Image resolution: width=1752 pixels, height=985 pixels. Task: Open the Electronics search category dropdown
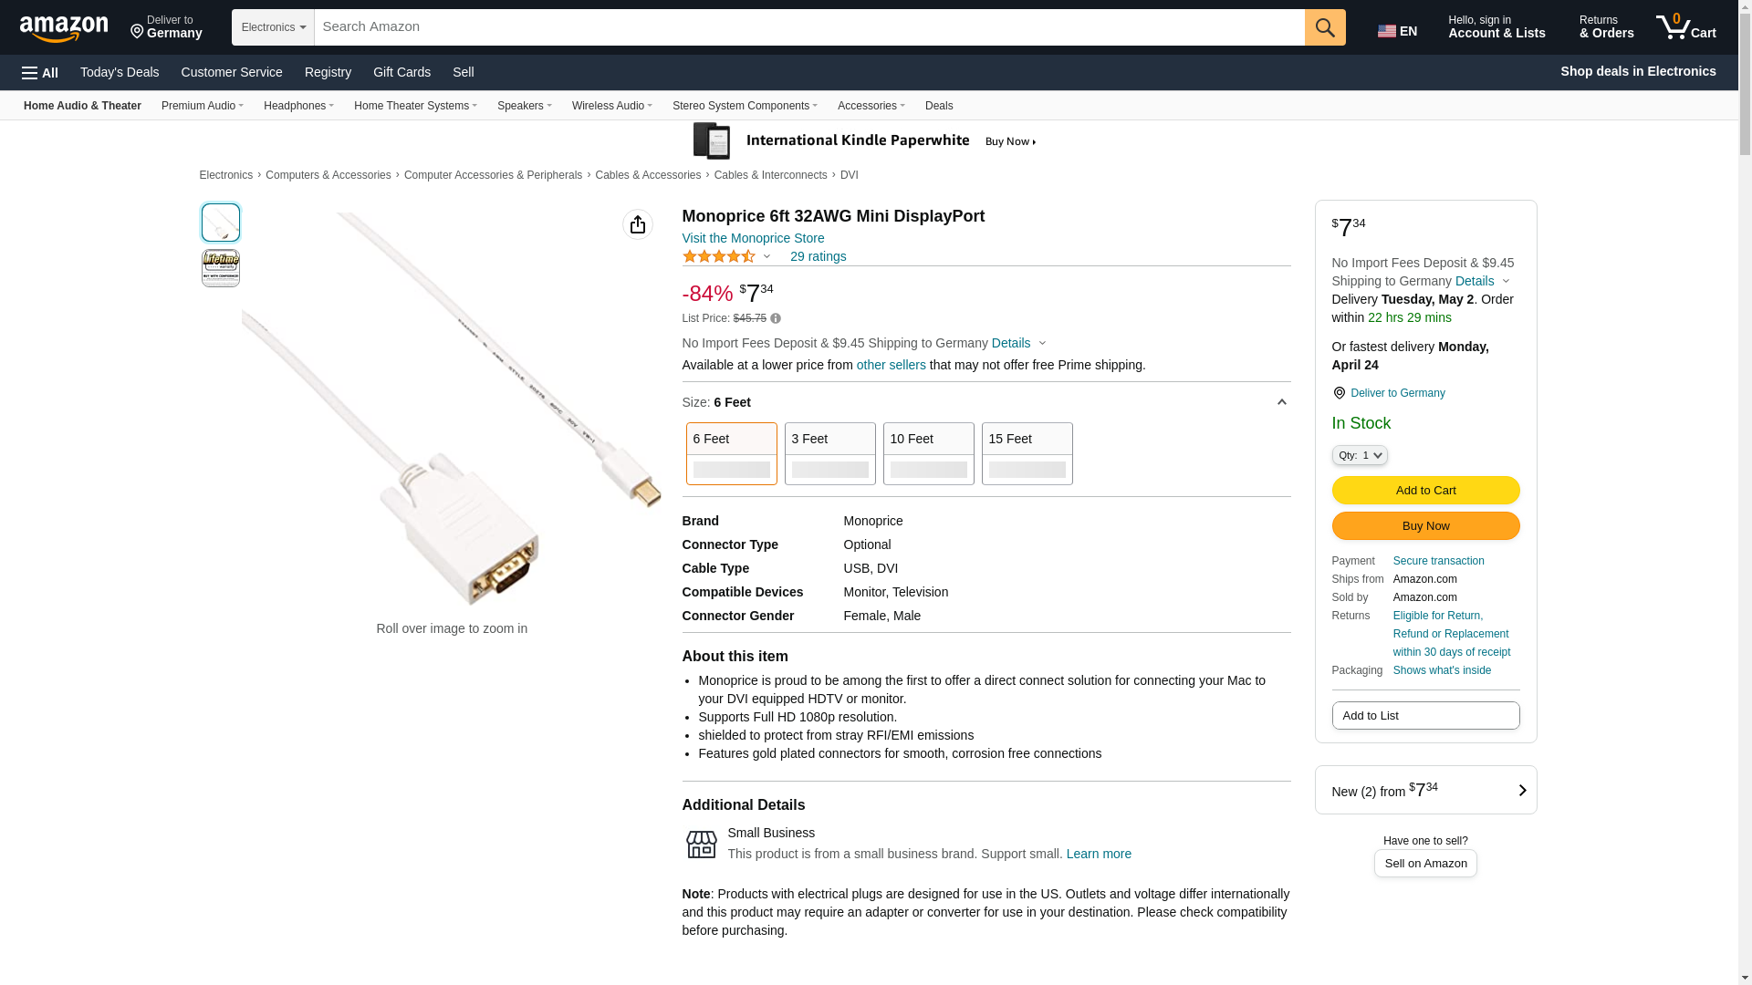(273, 27)
